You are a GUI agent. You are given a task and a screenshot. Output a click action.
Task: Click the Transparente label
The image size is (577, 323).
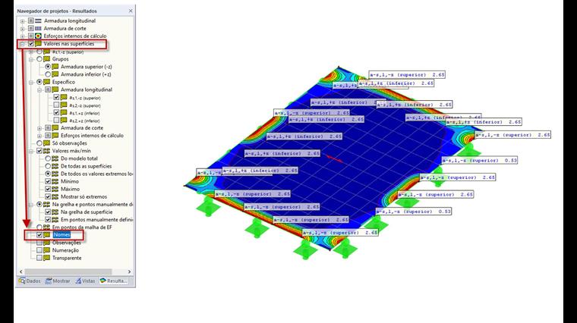[67, 258]
